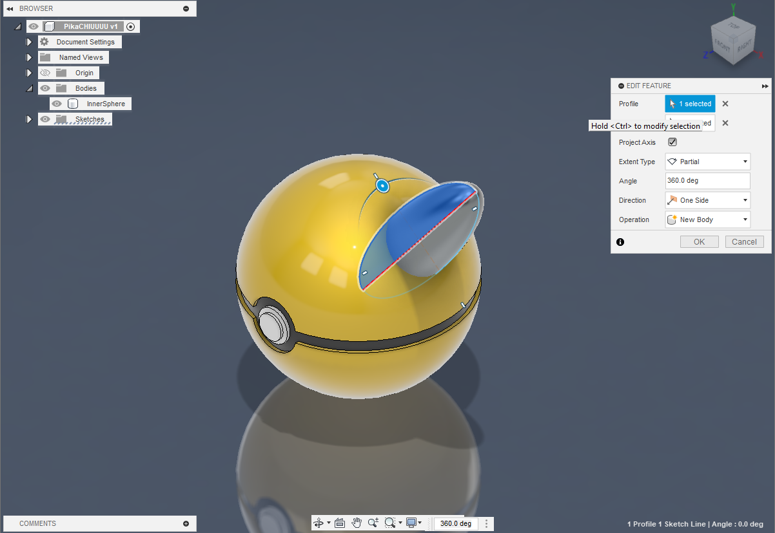Select the Orbit tool icon

click(319, 523)
